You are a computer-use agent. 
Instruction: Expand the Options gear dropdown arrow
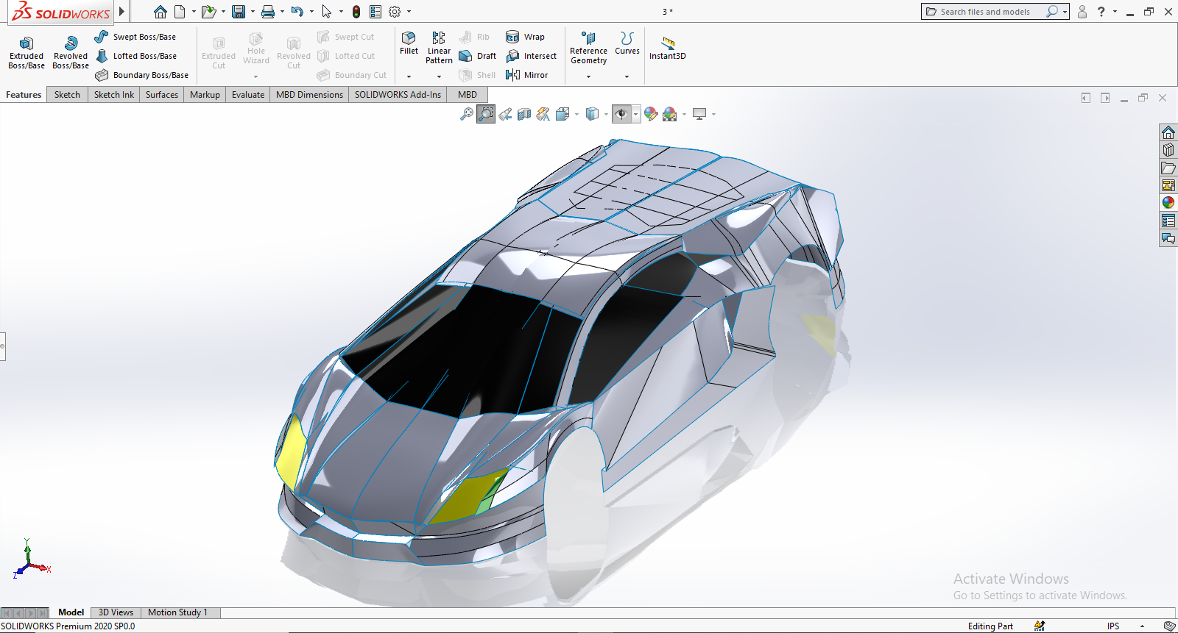[x=409, y=12]
